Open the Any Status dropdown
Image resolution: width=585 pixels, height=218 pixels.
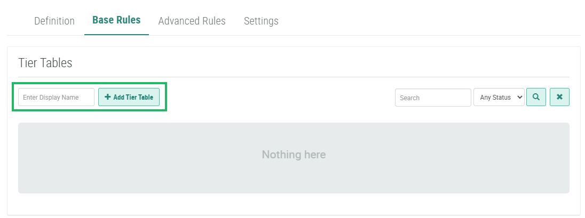click(499, 98)
